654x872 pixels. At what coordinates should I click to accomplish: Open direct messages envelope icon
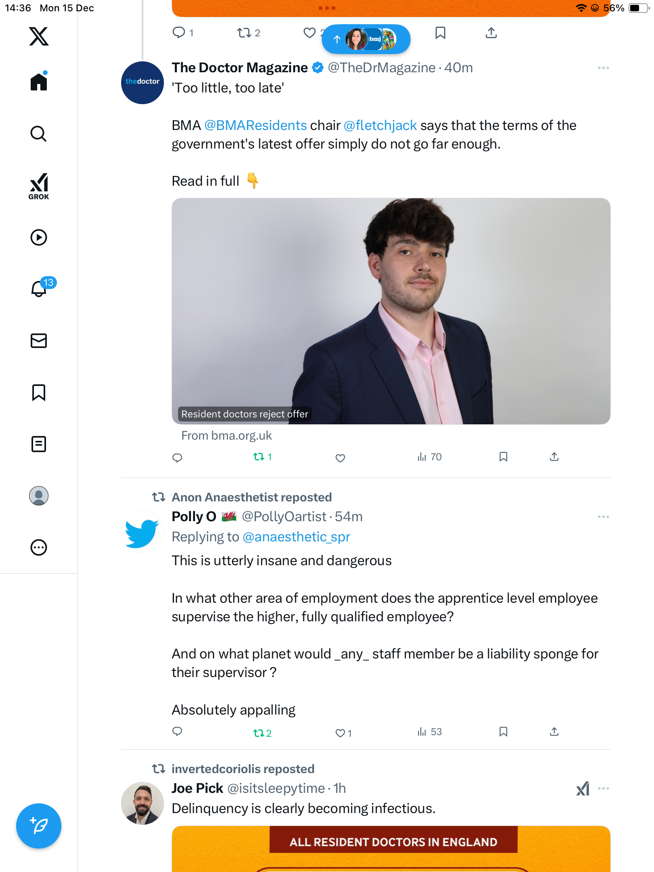click(x=39, y=341)
